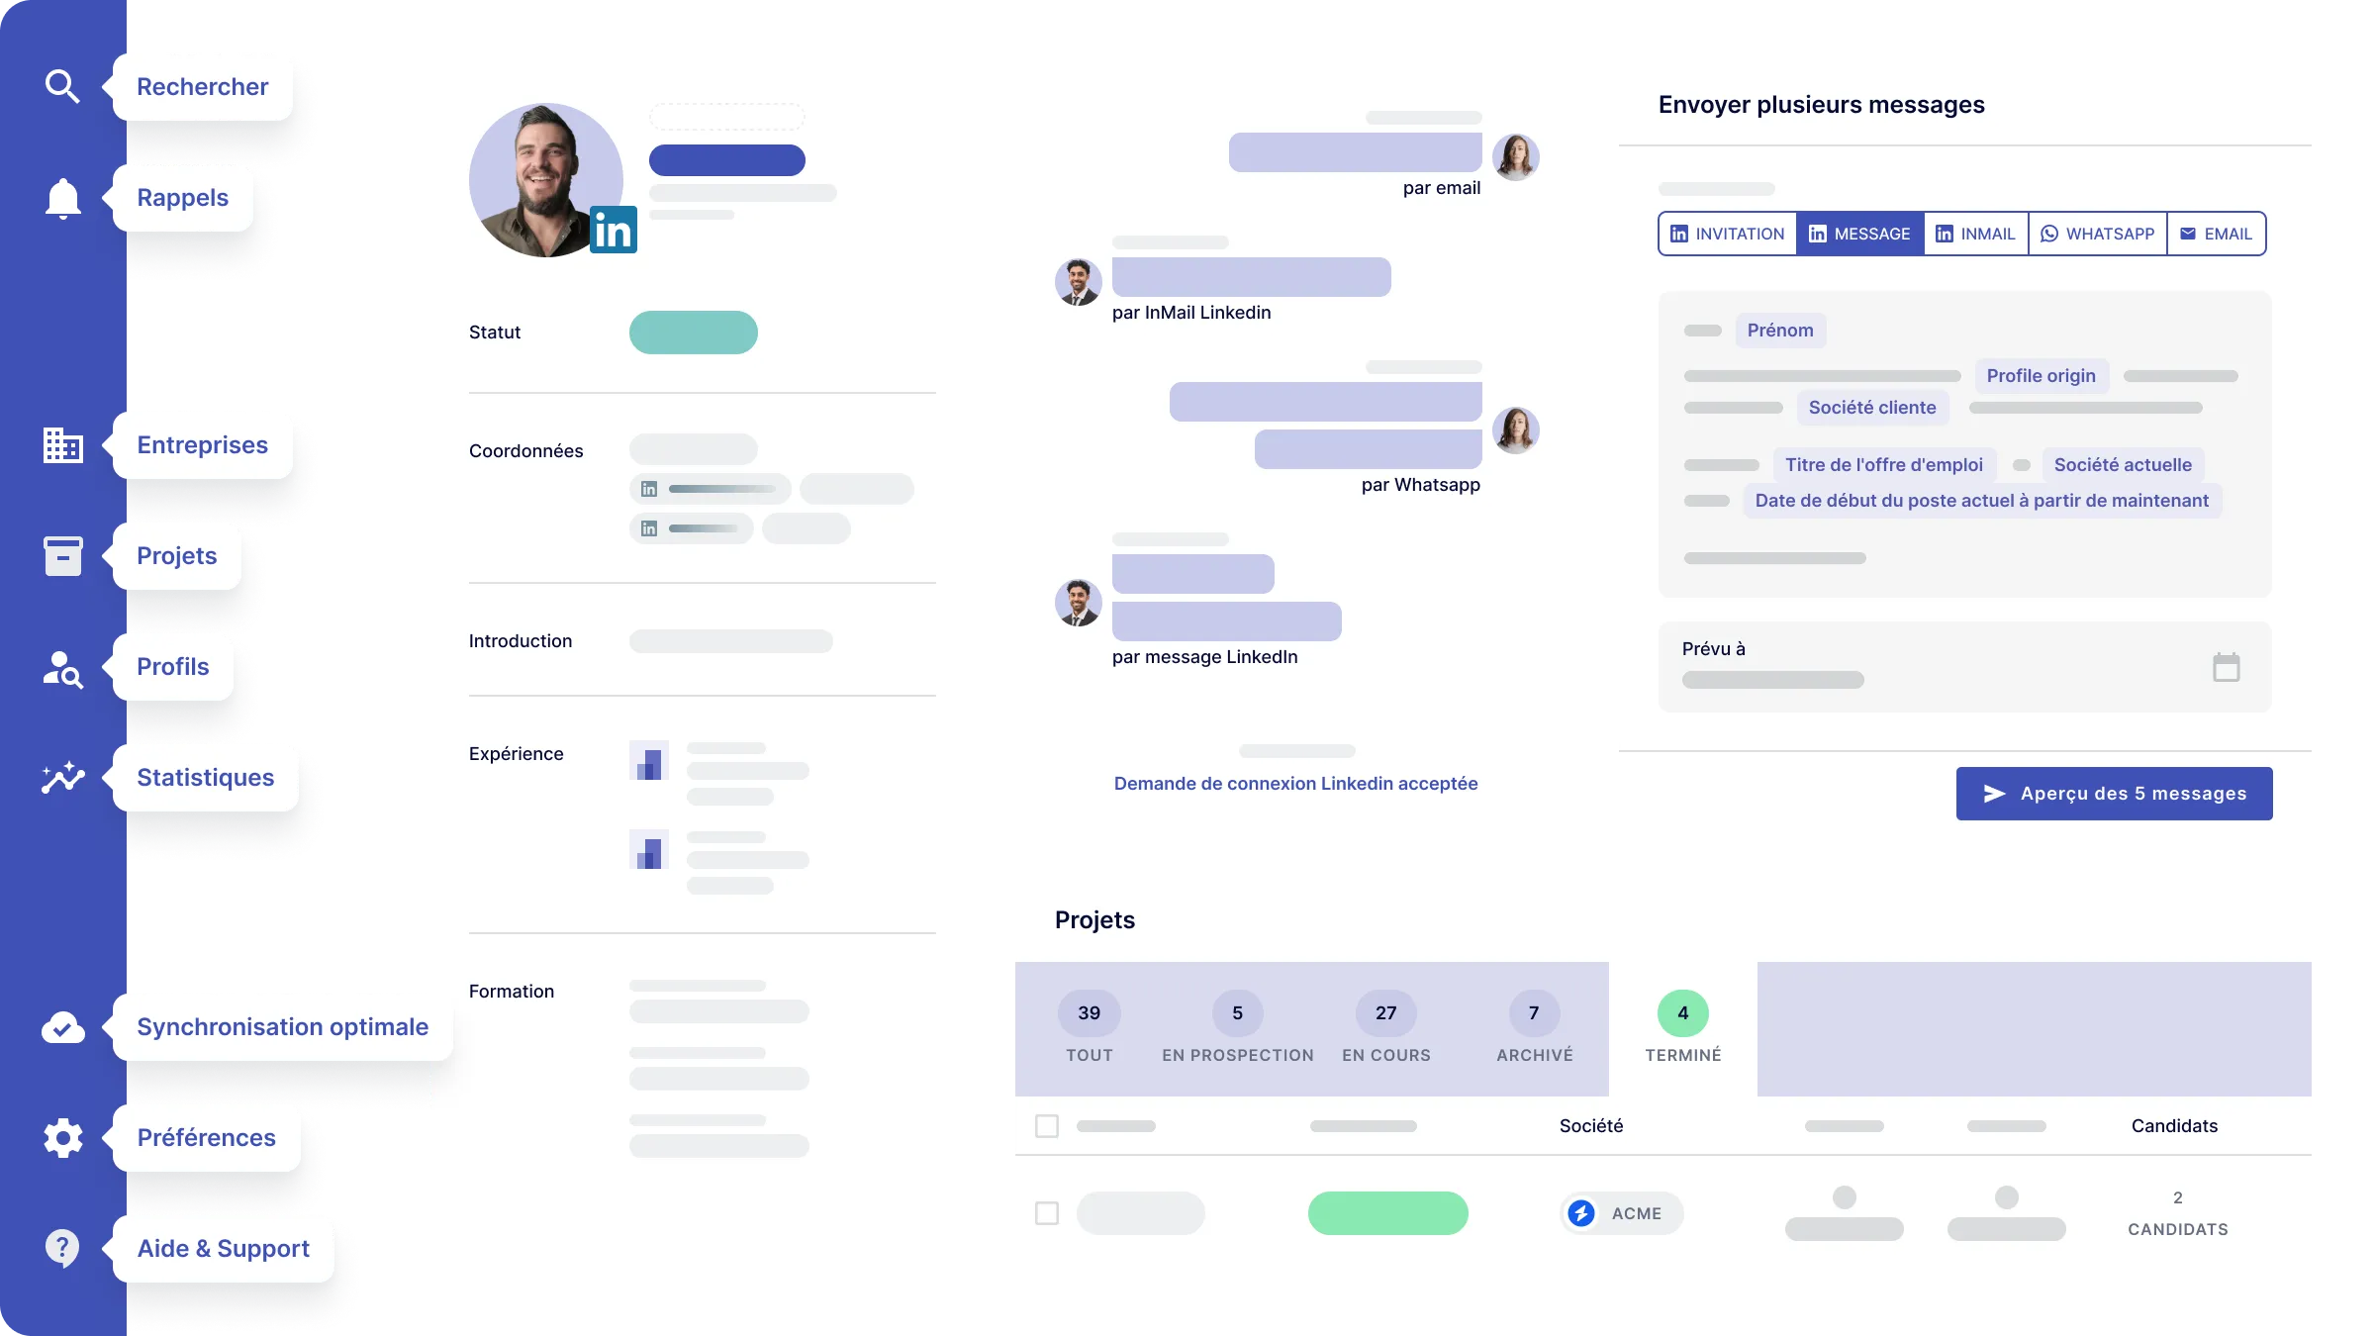The width and height of the screenshot is (2375, 1336).
Task: Click the Préférences settings icon
Action: coord(62,1137)
